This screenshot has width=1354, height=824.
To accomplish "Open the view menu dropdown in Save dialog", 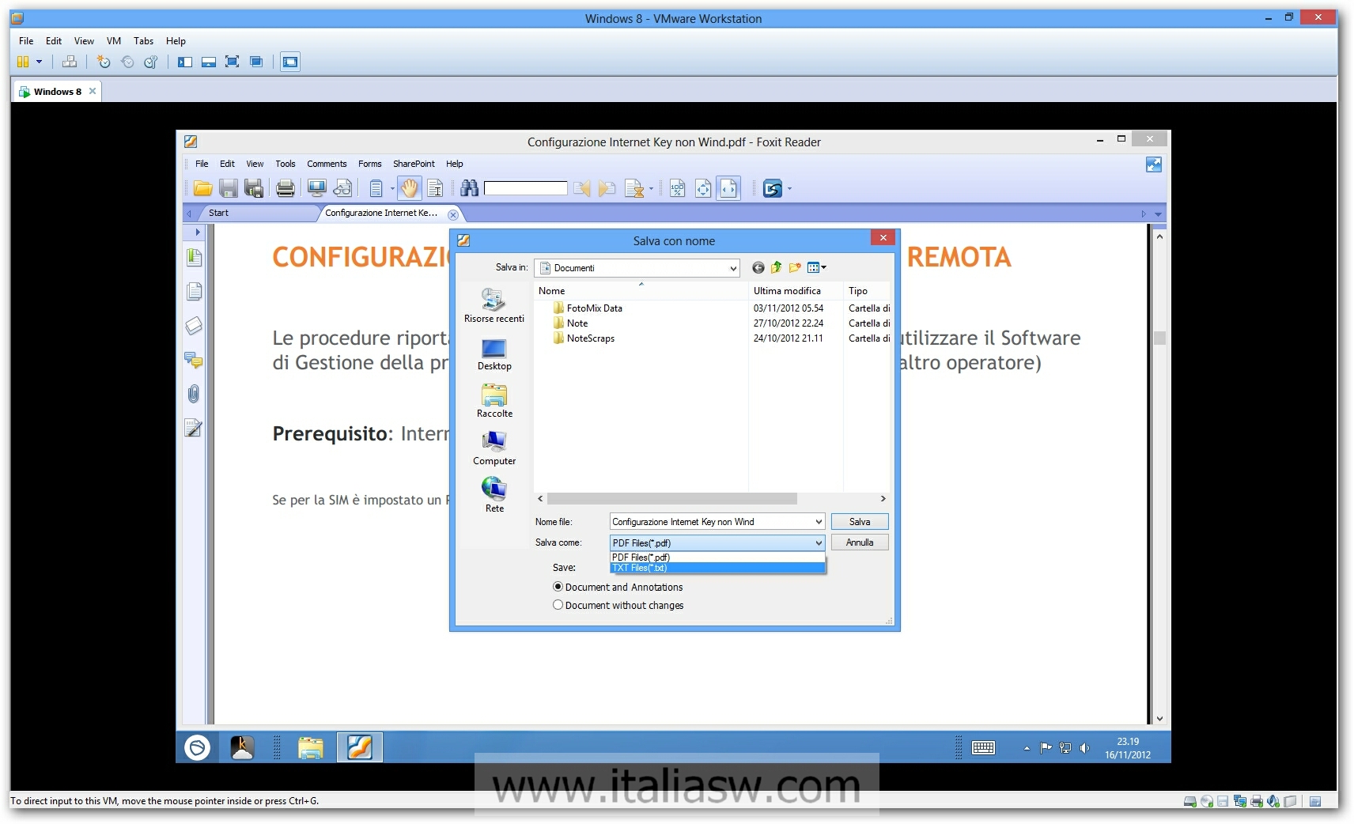I will pos(817,268).
